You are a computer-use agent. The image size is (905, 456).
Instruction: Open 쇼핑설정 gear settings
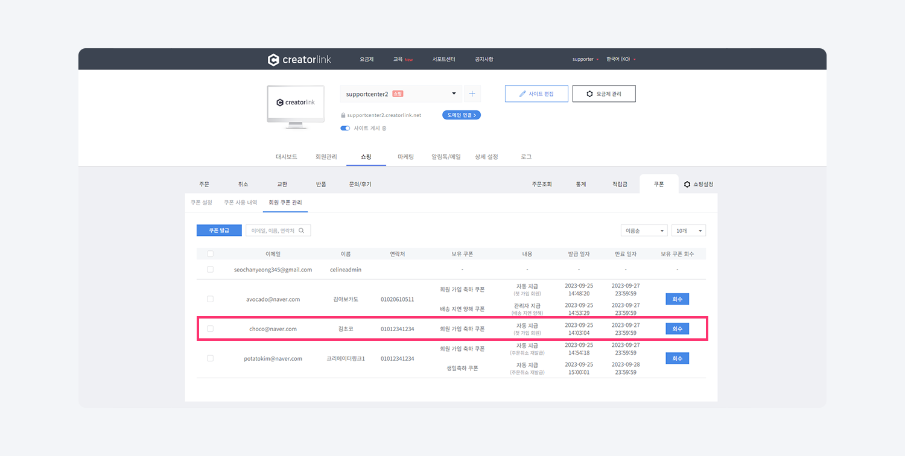pyautogui.click(x=699, y=184)
